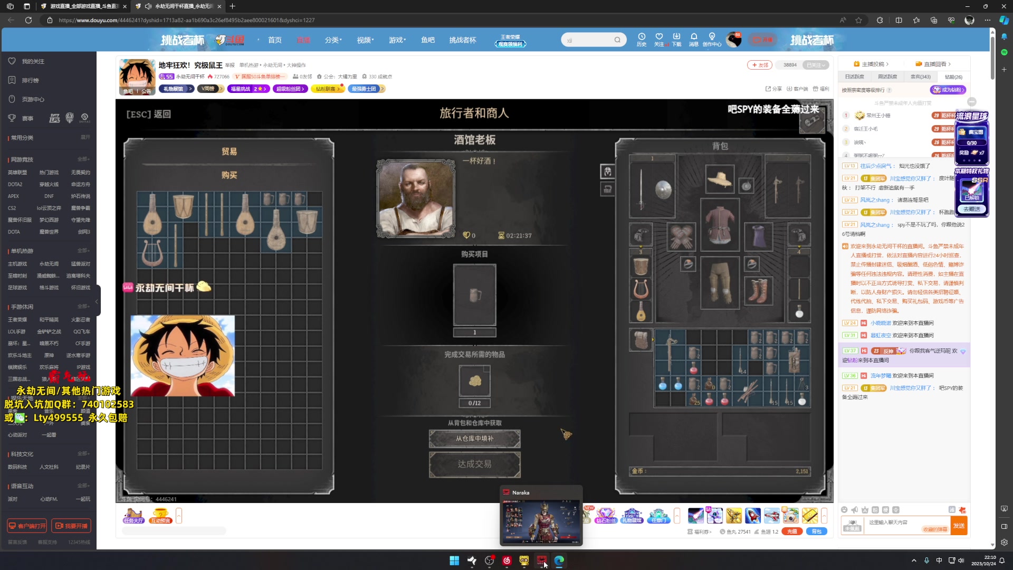Viewport: 1013px width, 570px height.
Task: Click the 任务大厅 icon below the video
Action: point(133,516)
